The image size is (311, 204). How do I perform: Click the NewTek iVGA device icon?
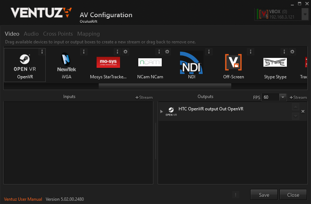pyautogui.click(x=66, y=63)
